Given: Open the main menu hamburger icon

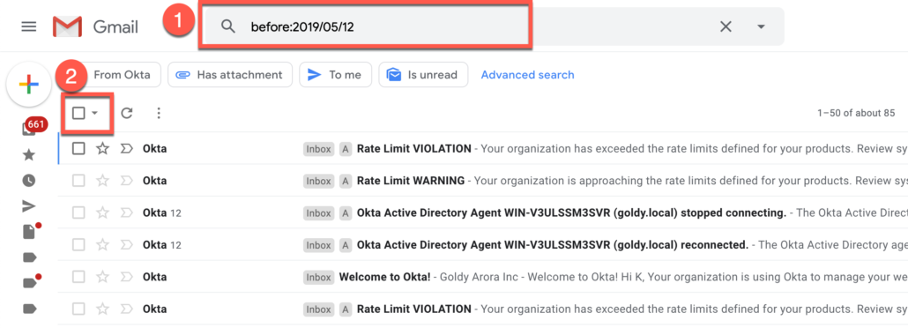Looking at the screenshot, I should click(x=28, y=26).
